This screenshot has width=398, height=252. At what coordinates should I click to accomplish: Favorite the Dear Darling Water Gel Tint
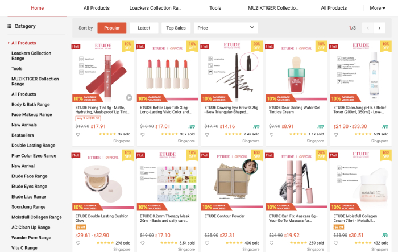(272, 134)
